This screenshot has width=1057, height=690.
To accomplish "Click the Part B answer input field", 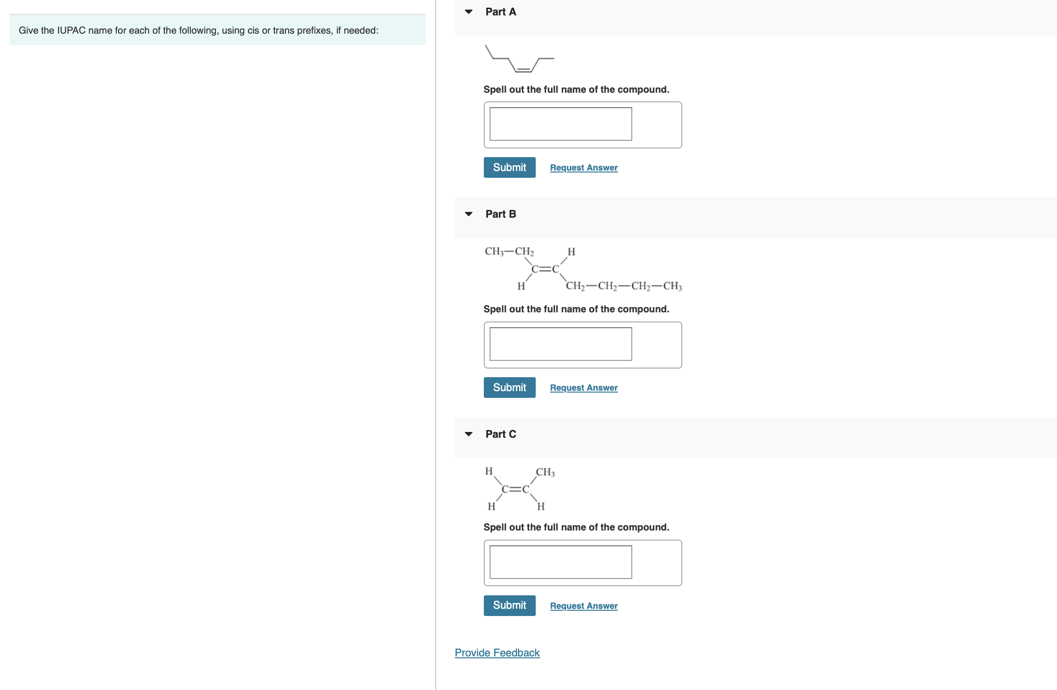I will click(560, 344).
